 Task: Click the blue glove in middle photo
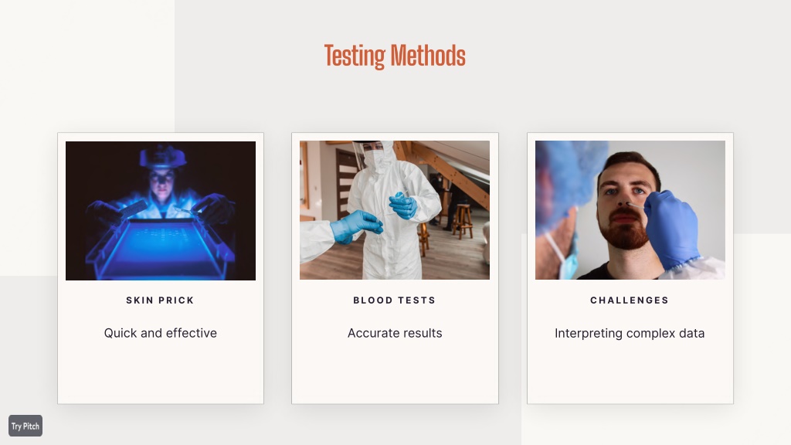355,226
